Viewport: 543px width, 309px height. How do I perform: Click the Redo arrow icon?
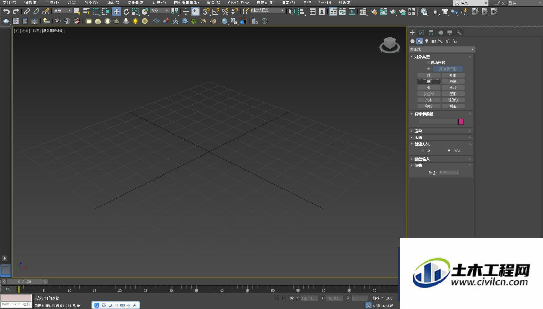[x=16, y=12]
